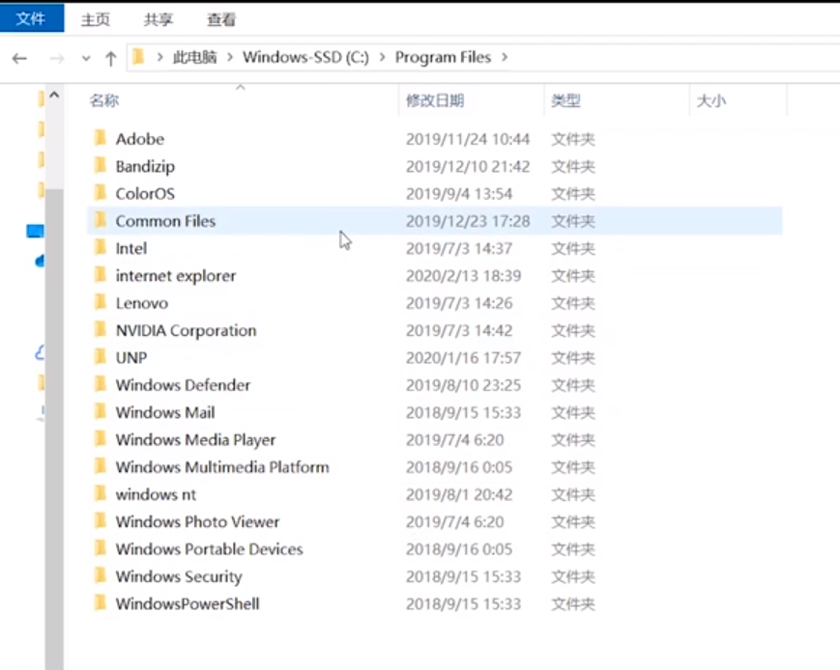
Task: Click the Intel folder name
Action: [131, 248]
